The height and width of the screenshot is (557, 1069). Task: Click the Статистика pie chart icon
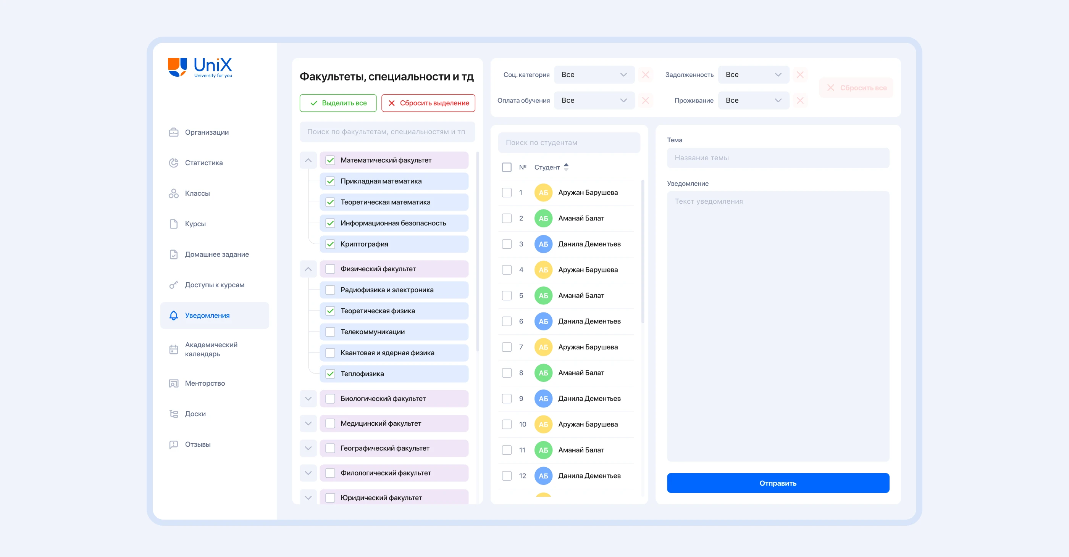pos(173,163)
